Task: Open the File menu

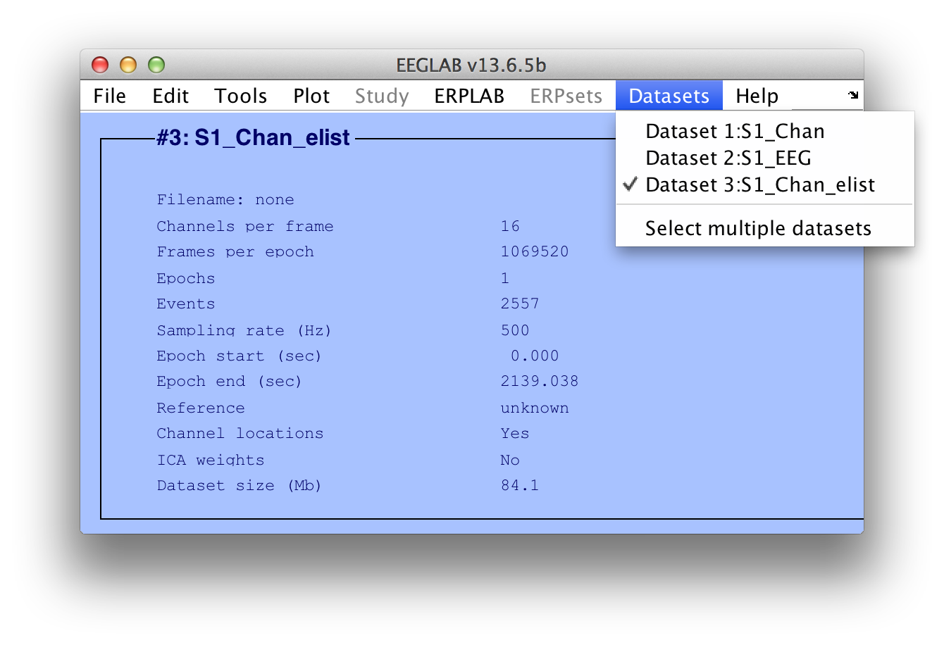Action: pyautogui.click(x=110, y=96)
